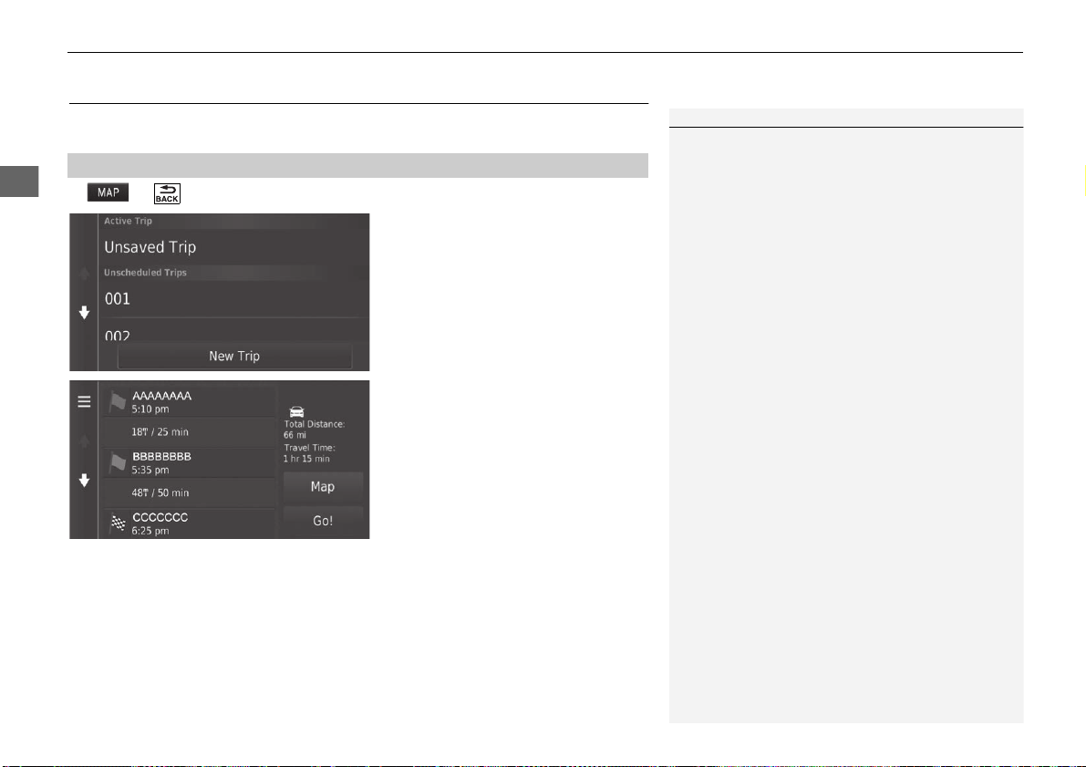
Task: Click the car icon above Total Distance
Action: click(x=296, y=411)
